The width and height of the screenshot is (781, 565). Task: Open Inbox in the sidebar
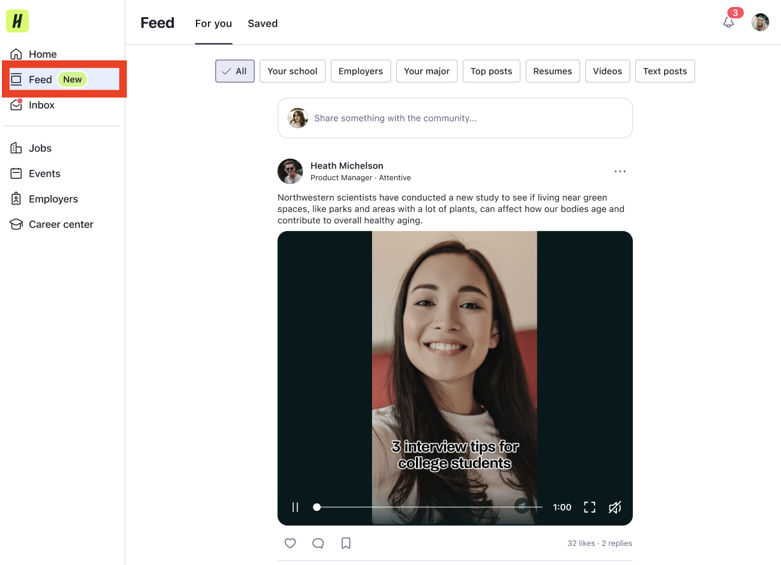tap(32, 105)
